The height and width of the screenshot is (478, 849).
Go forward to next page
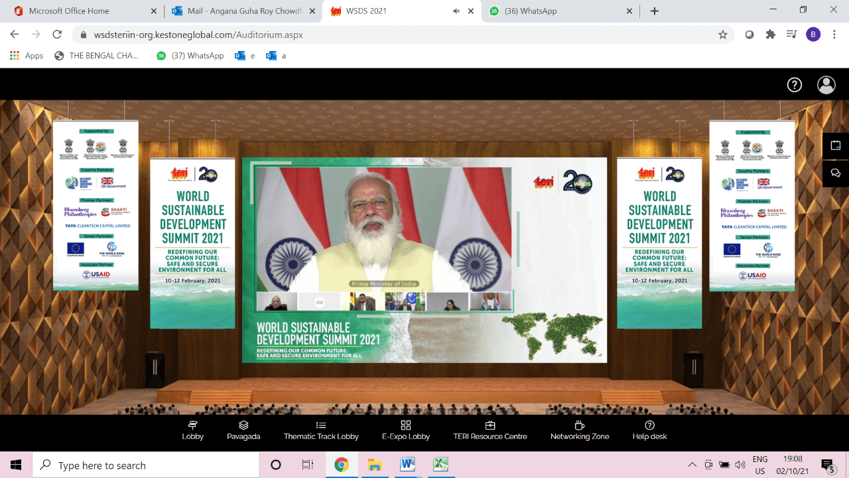point(36,35)
